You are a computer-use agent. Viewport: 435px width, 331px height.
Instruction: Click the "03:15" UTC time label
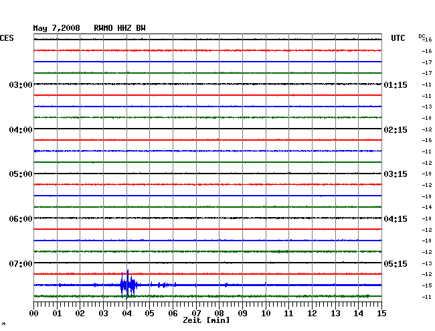[396, 174]
